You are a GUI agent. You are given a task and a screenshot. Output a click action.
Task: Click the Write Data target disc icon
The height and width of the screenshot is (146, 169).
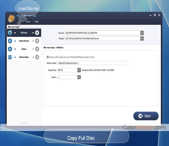click(37, 57)
